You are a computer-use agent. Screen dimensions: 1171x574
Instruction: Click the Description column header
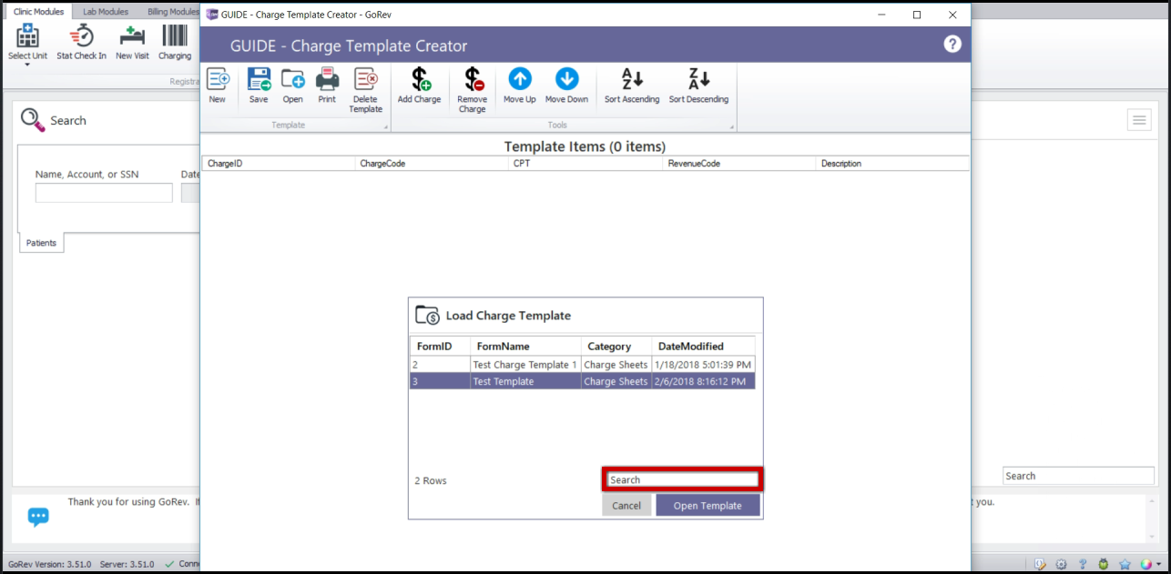pos(892,164)
